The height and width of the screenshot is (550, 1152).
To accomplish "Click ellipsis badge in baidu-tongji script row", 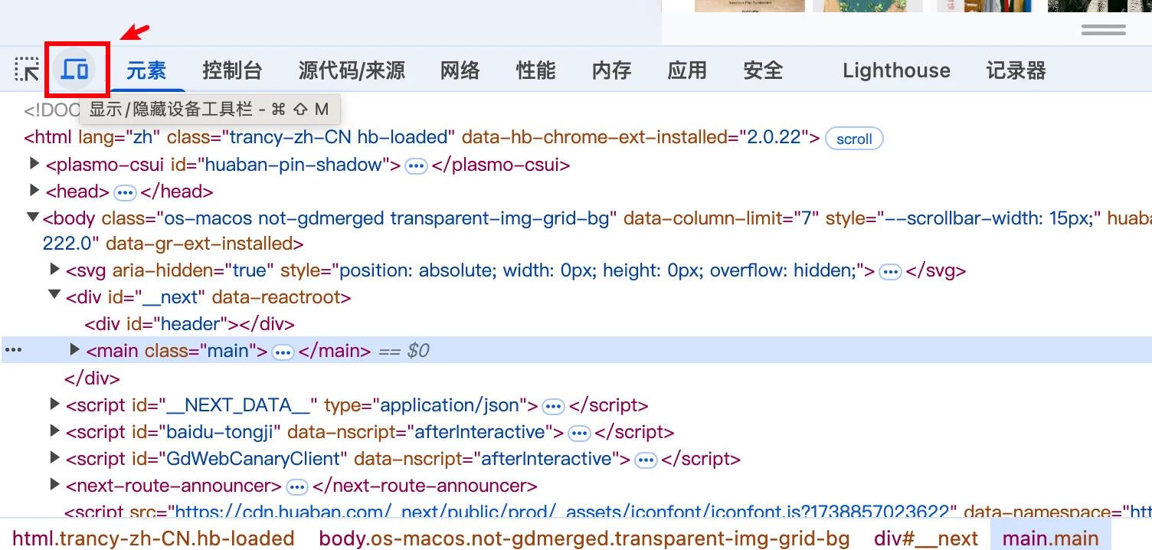I will click(580, 434).
